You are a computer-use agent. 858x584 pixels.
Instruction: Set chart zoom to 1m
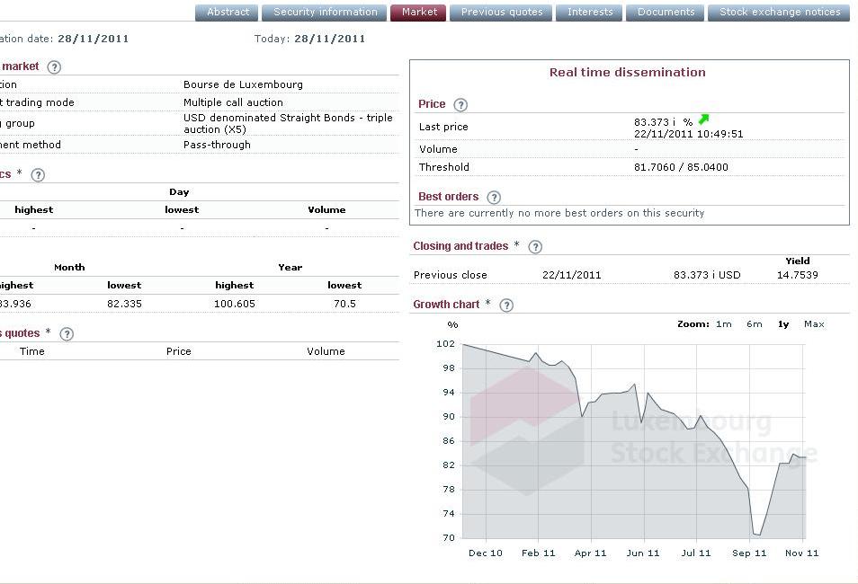723,324
